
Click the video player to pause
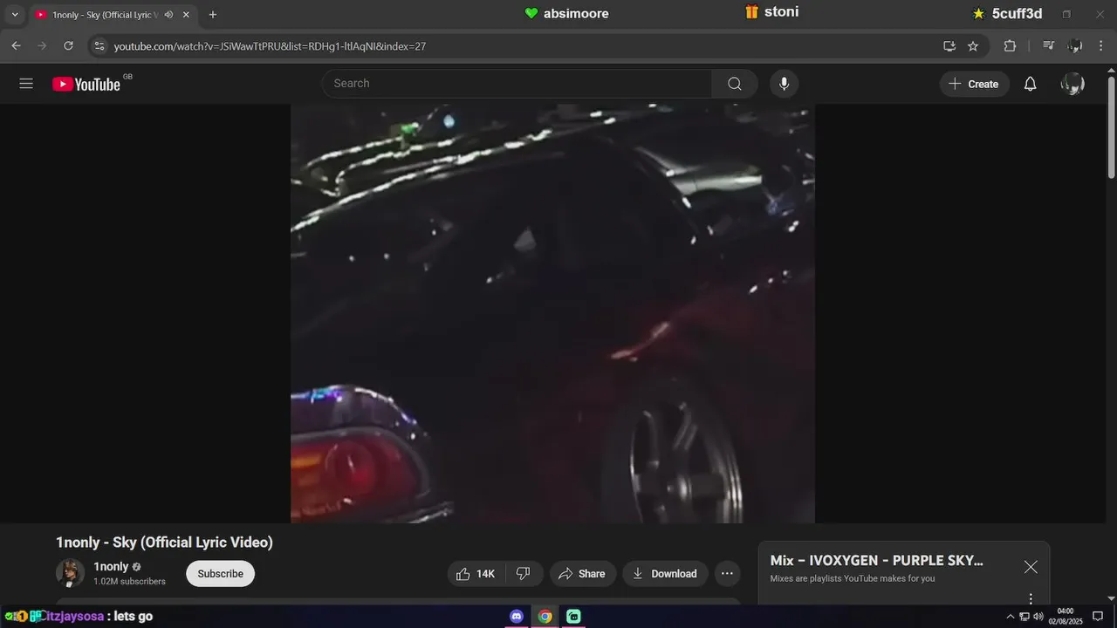[552, 314]
